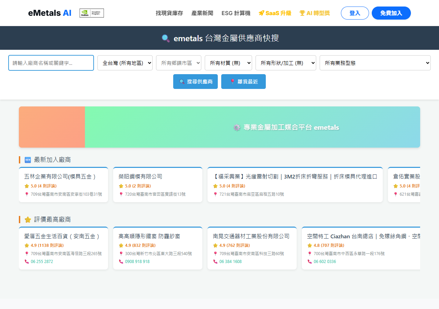Open the 全台灣 (所有地區) region dropdown

pos(125,63)
